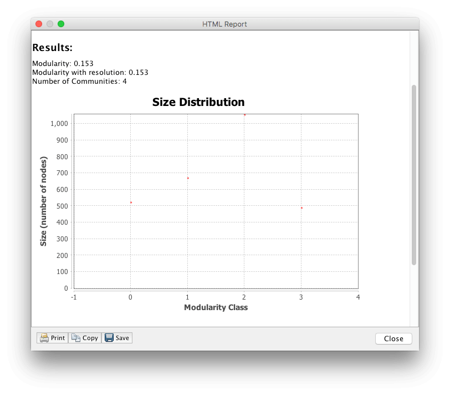Click the '-1' x-axis tick label

(74, 297)
